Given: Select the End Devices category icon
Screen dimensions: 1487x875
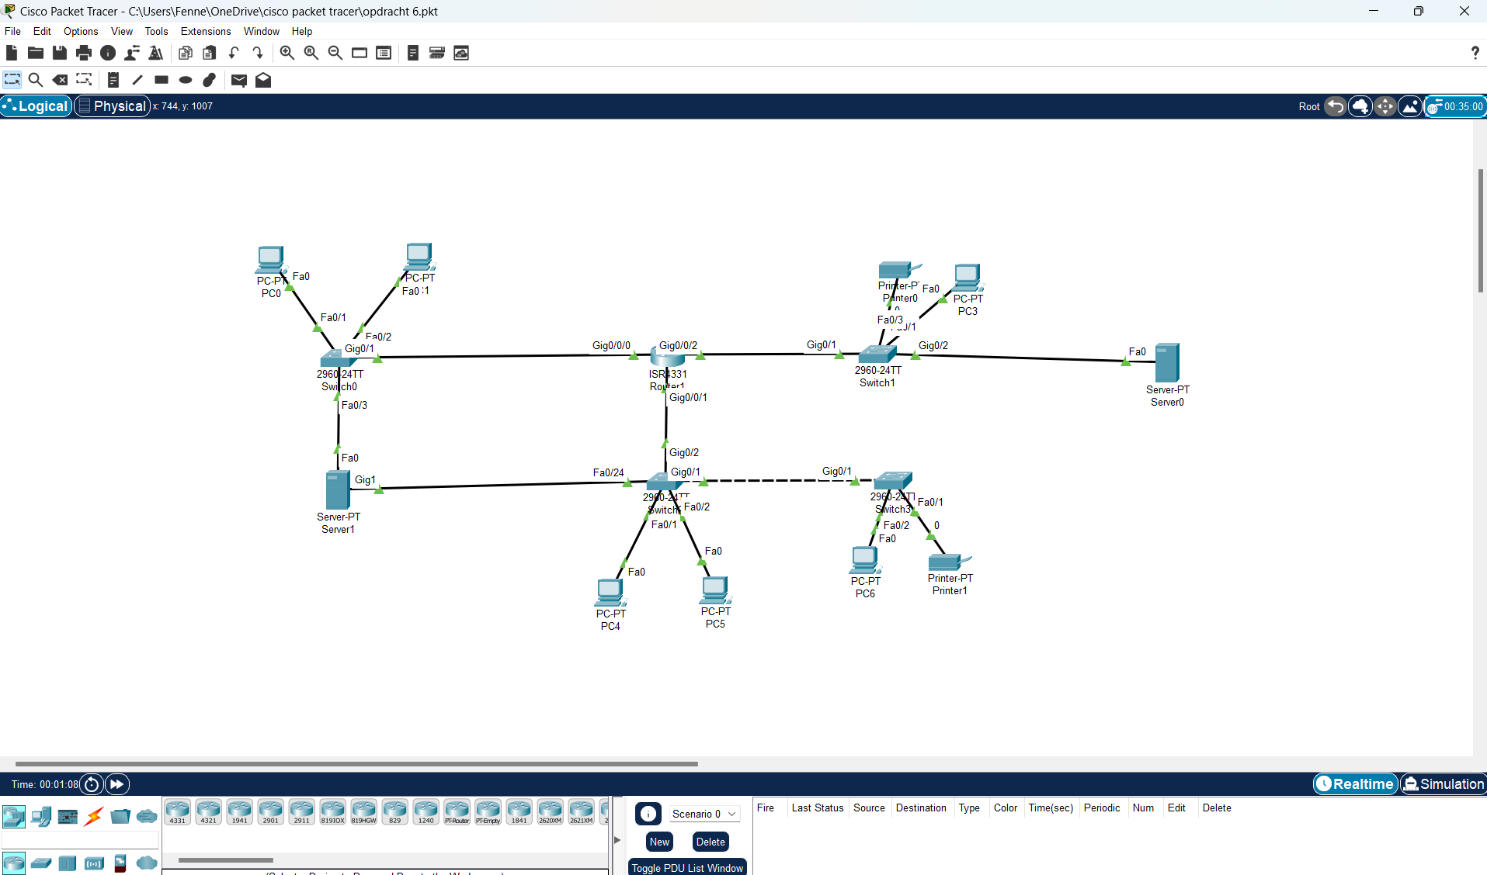Looking at the screenshot, I should click(41, 816).
